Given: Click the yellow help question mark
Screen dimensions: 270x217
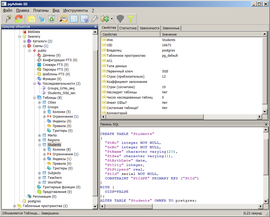Looking at the screenshot, I should click(x=131, y=19).
